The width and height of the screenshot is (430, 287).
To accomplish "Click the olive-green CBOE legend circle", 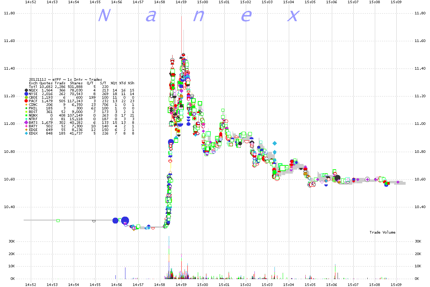I will [26, 97].
